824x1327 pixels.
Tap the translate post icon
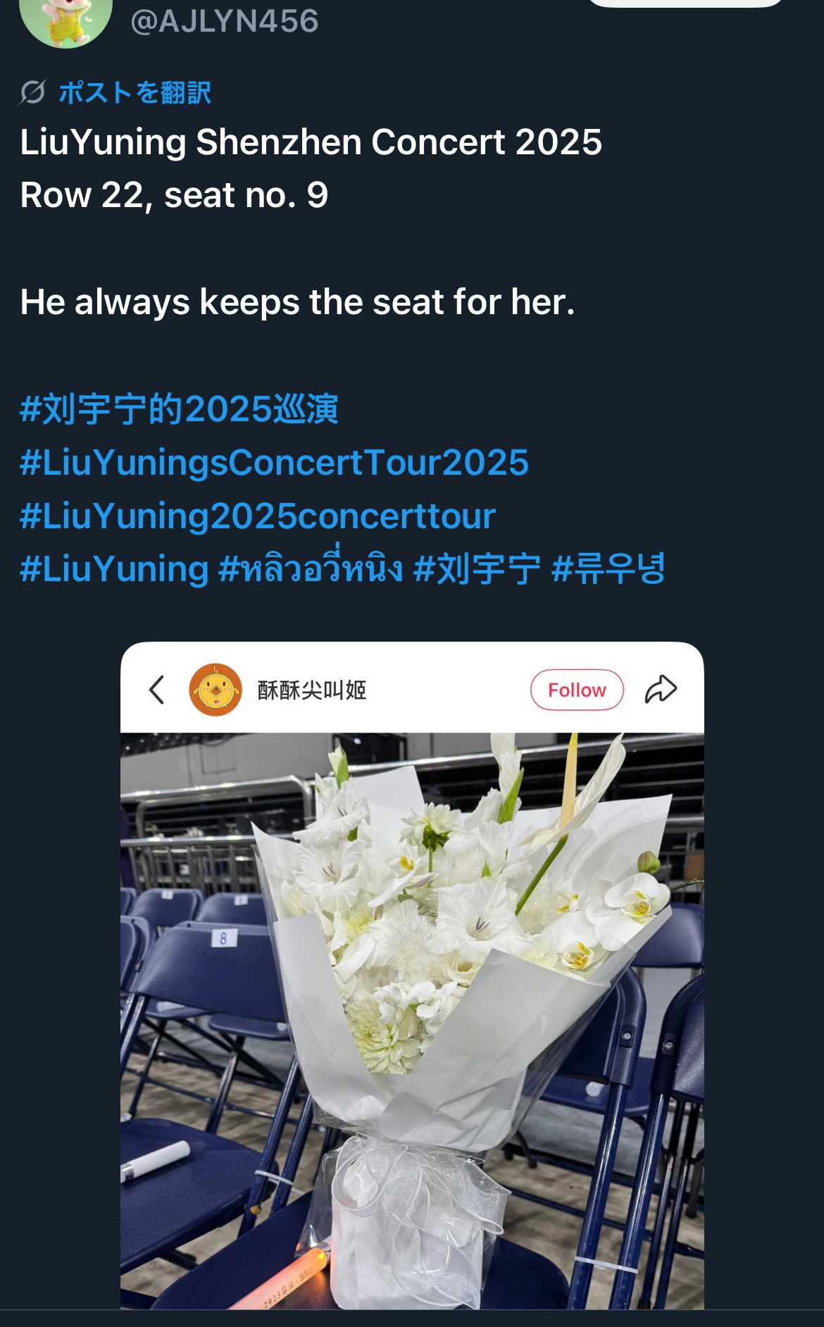click(32, 92)
